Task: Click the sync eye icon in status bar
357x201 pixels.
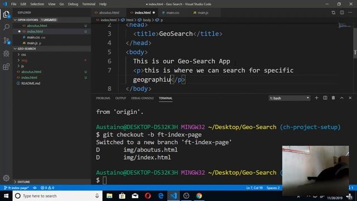Action: pyautogui.click(x=35, y=188)
